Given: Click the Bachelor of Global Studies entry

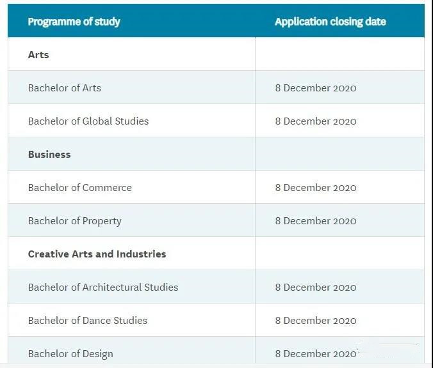Looking at the screenshot, I should 88,121.
